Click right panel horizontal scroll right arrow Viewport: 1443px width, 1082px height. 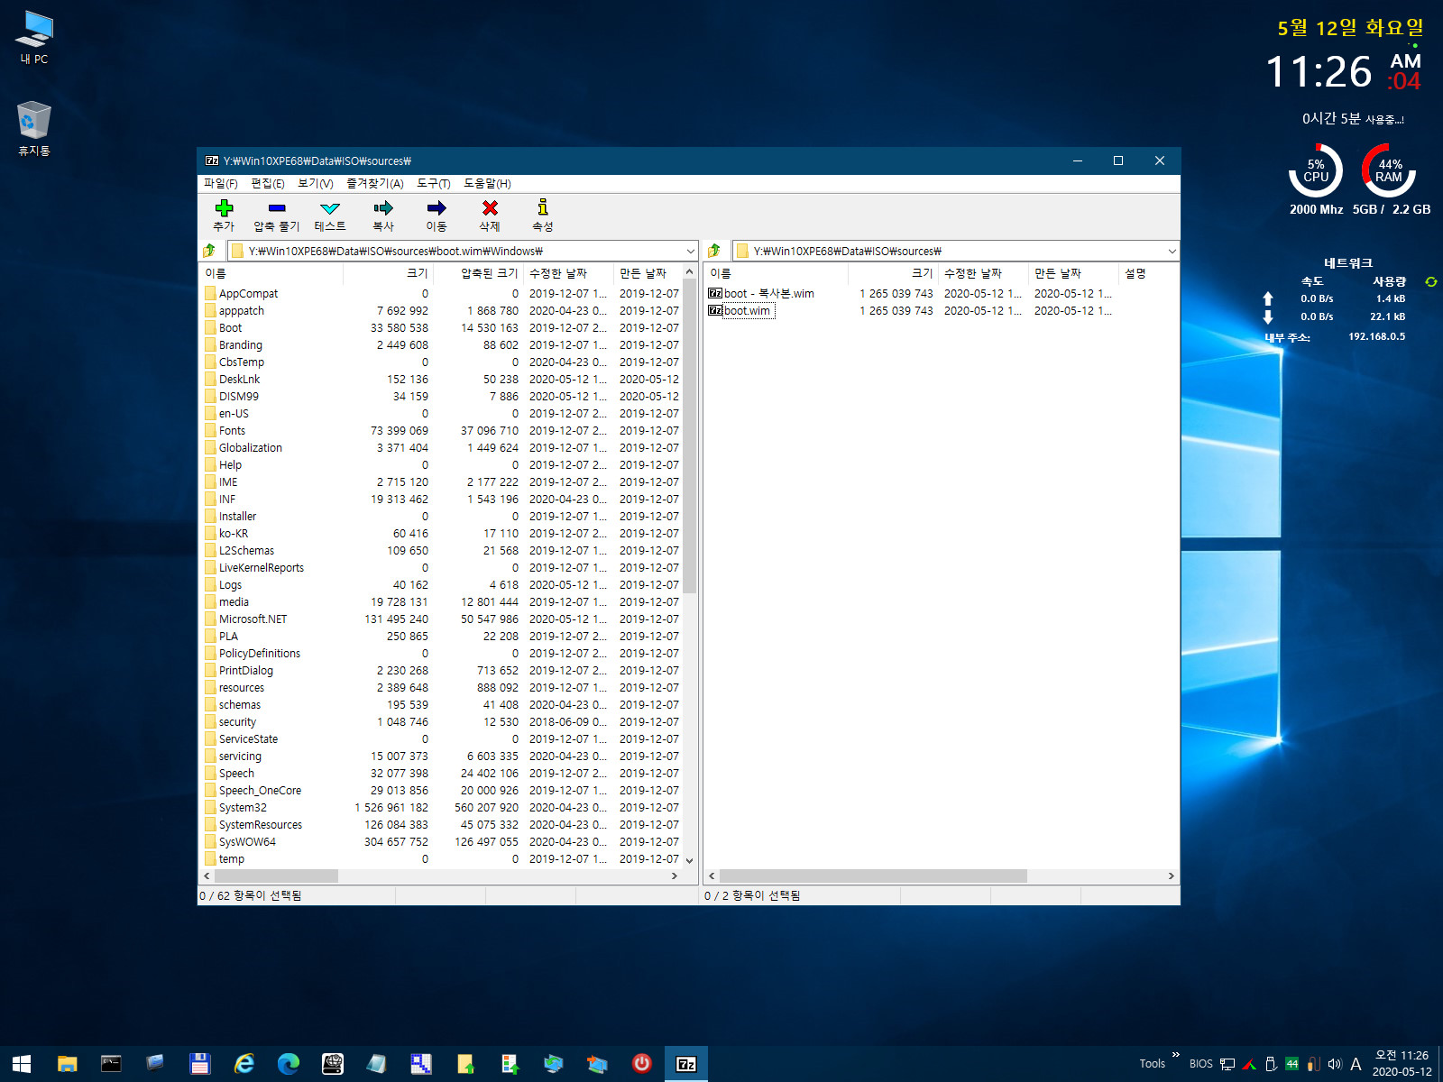click(x=1172, y=876)
